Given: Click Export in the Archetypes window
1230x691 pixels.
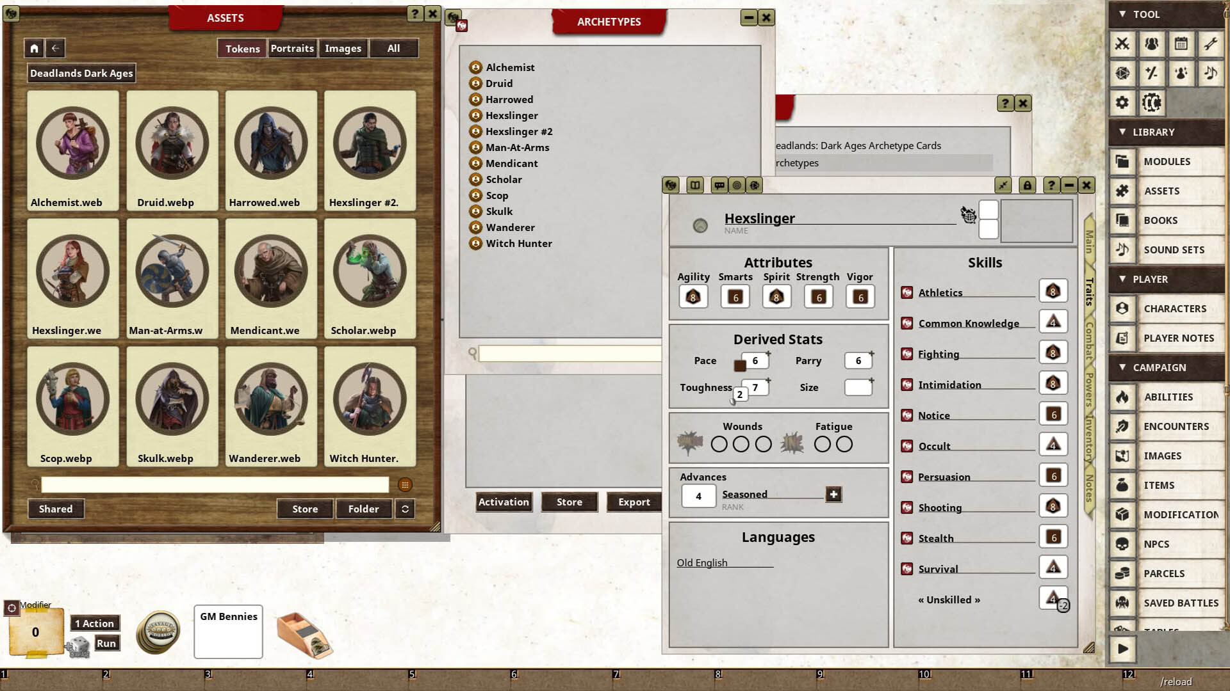Looking at the screenshot, I should point(634,502).
